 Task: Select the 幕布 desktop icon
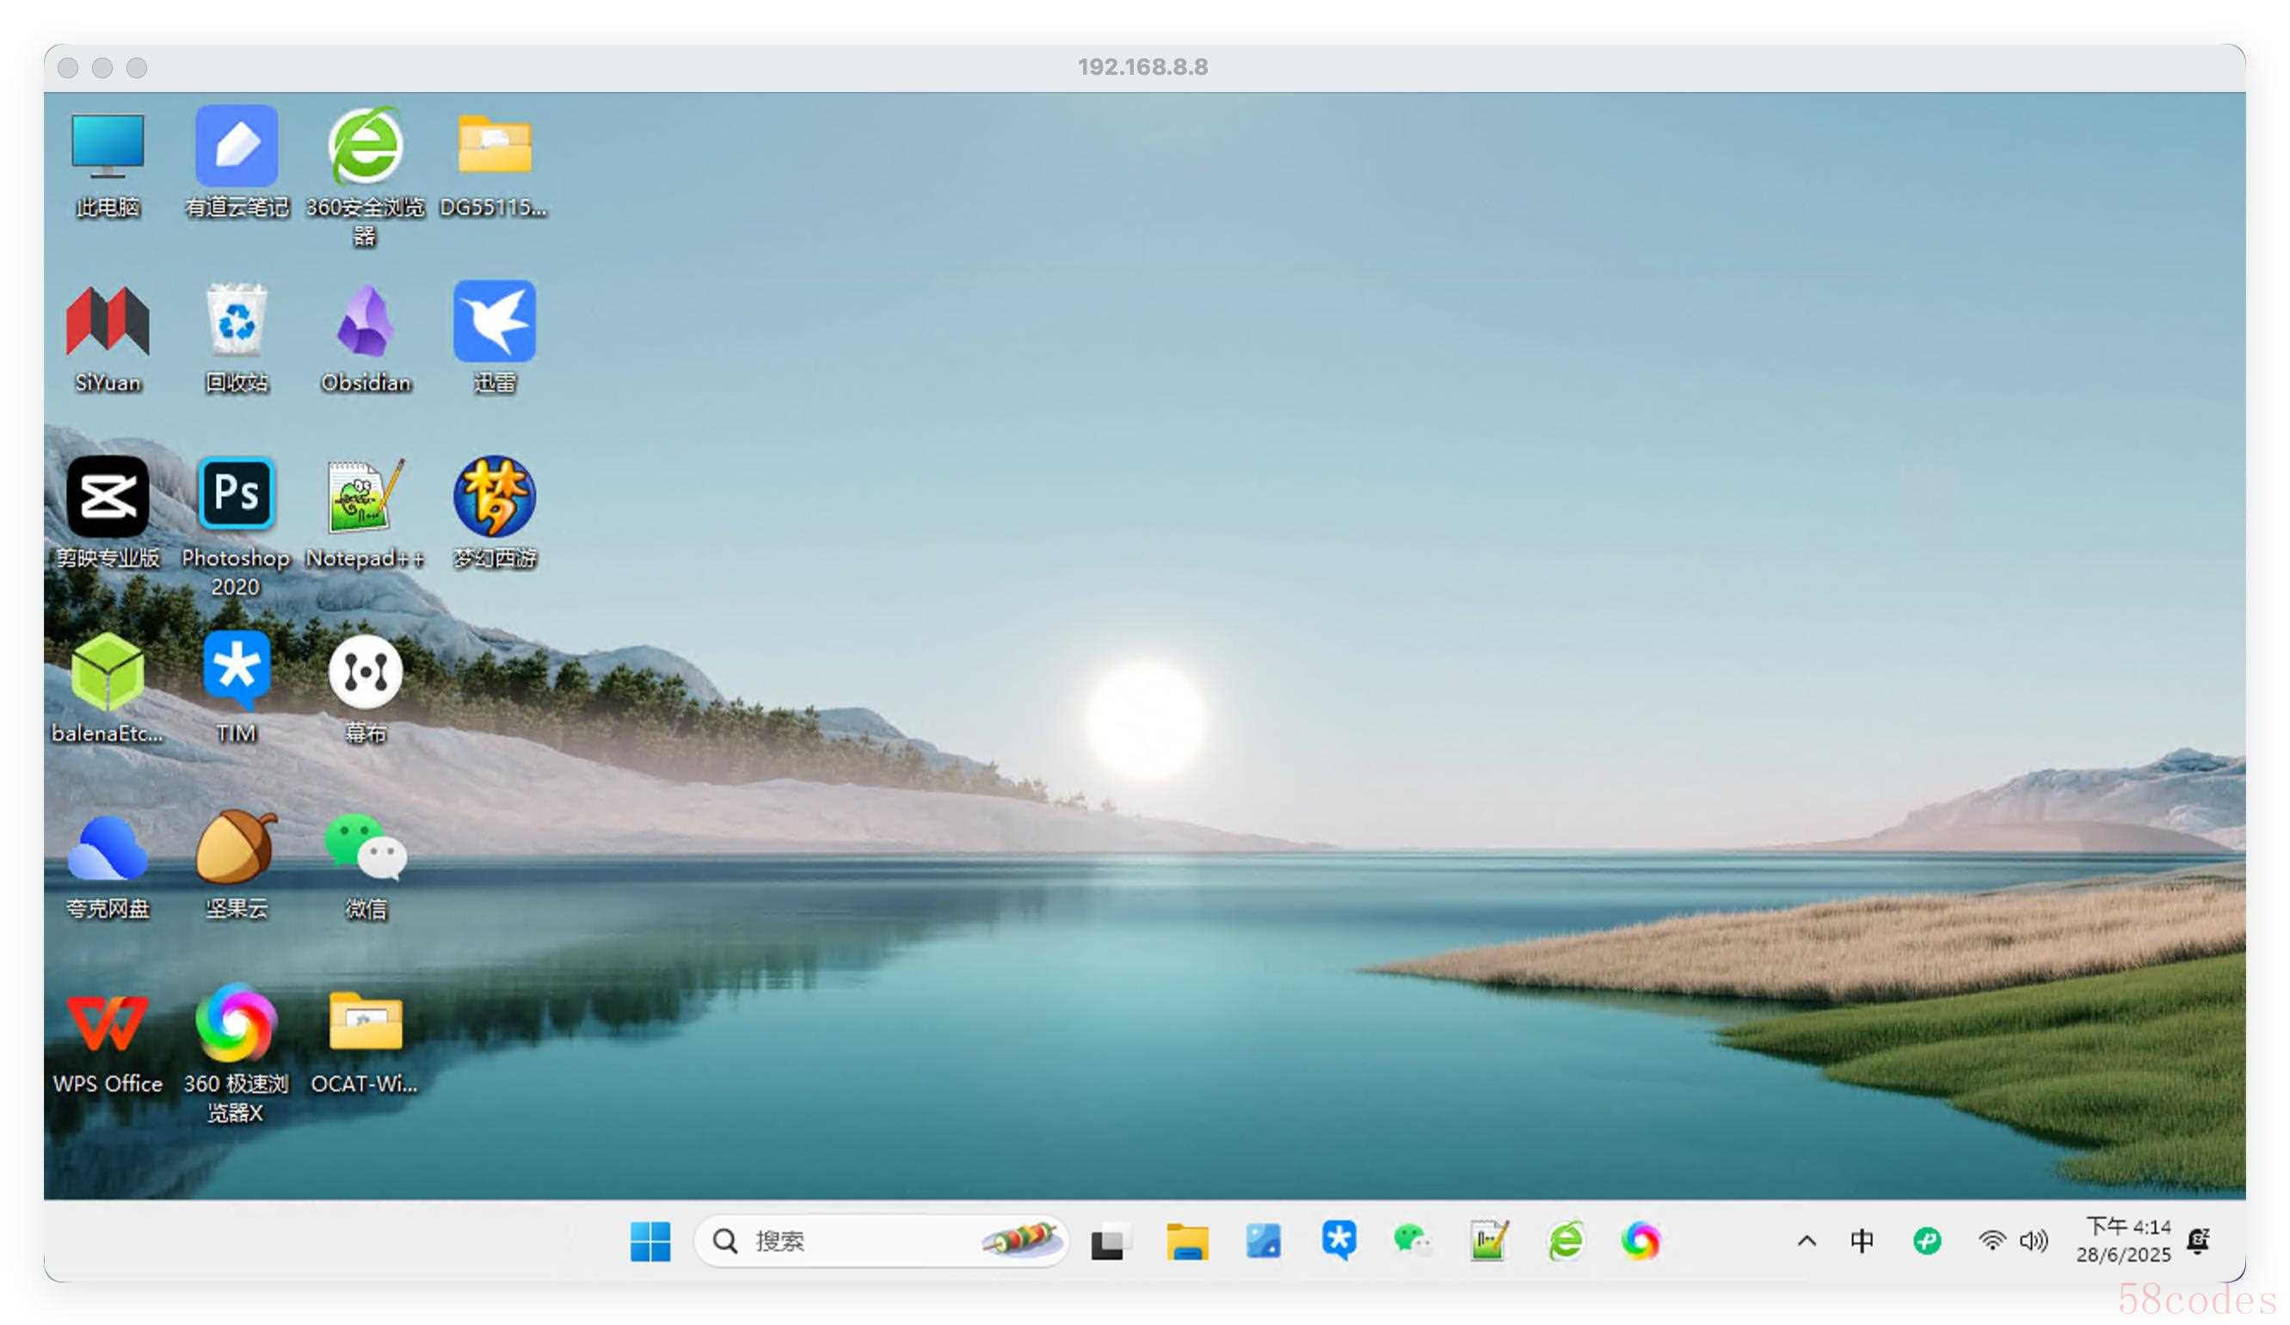click(x=366, y=689)
